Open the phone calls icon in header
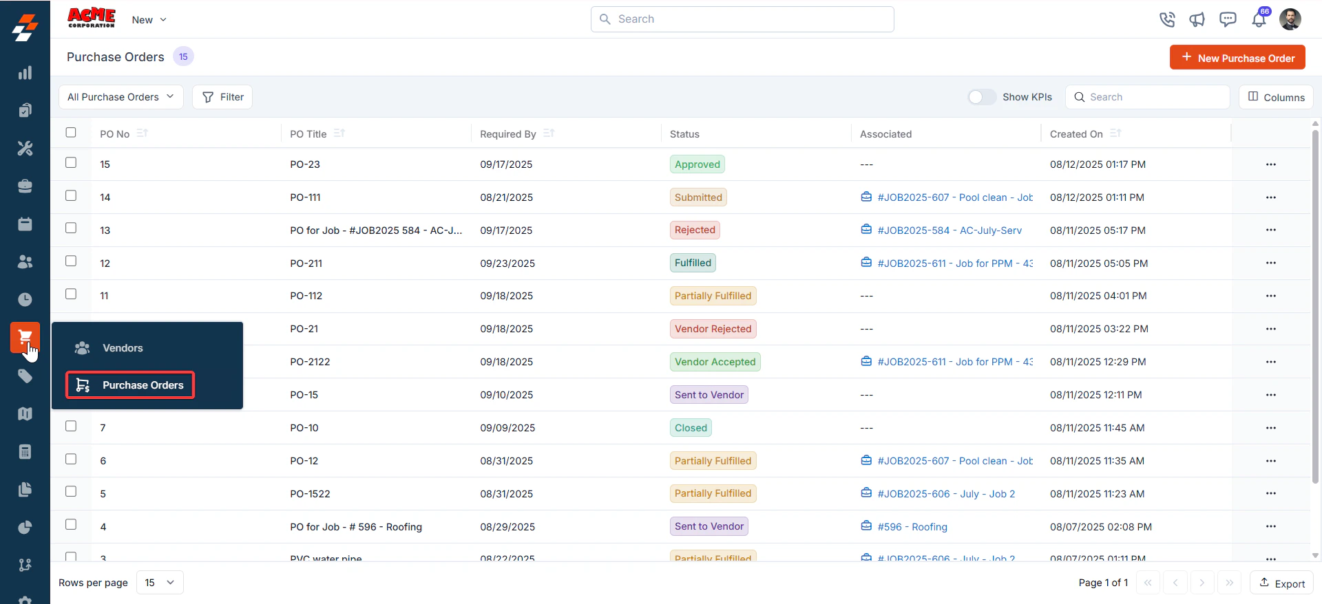 click(1166, 19)
